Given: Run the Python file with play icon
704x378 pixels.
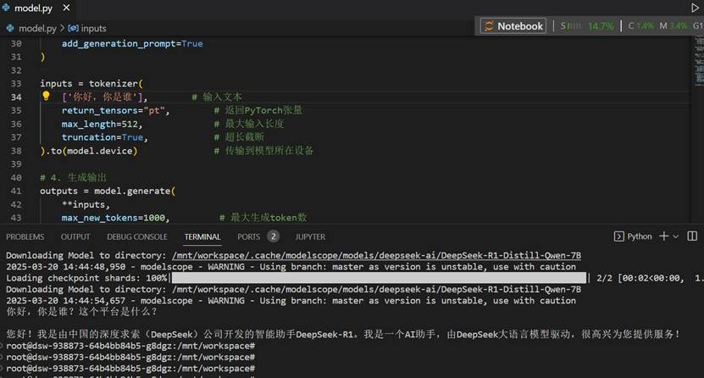Looking at the screenshot, I should 695,8.
